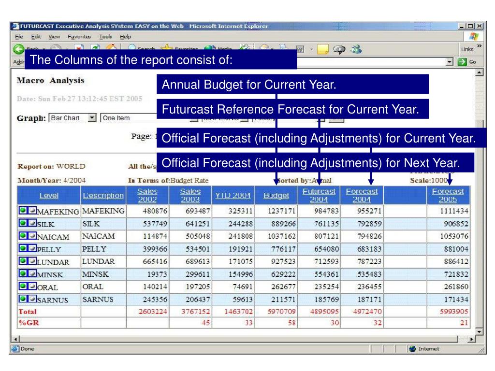The image size is (495, 371).
Task: Click the vertical scrollbar down arrow
Action: click(x=479, y=331)
